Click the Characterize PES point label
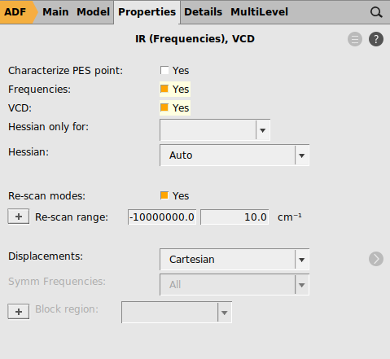 point(65,71)
